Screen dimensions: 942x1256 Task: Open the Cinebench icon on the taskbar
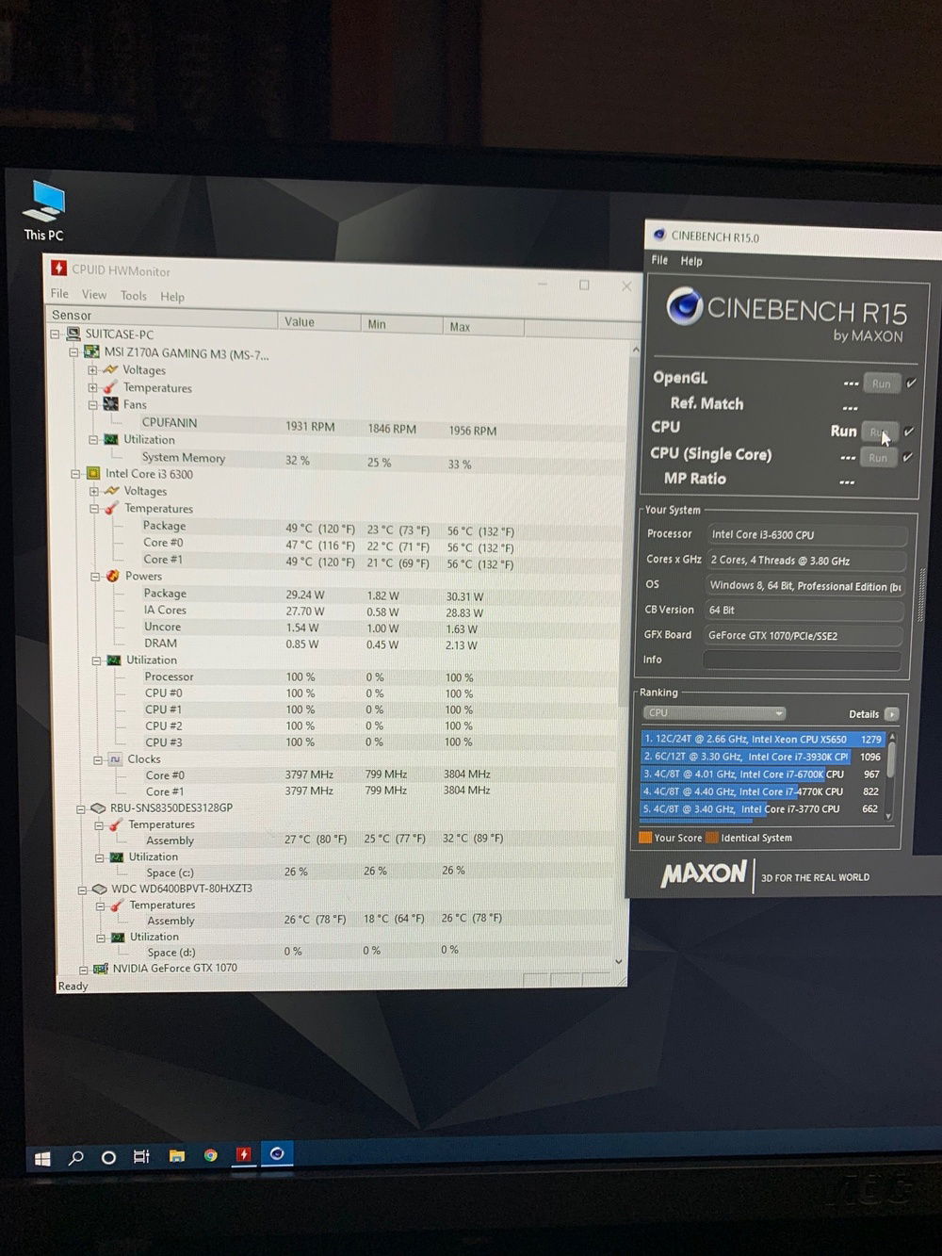[x=277, y=1154]
